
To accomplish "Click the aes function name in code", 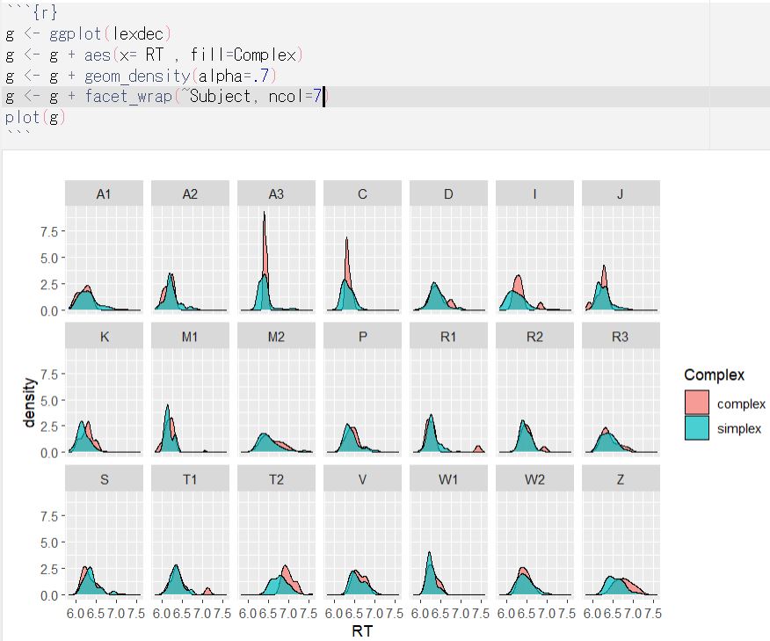I will click(x=98, y=55).
